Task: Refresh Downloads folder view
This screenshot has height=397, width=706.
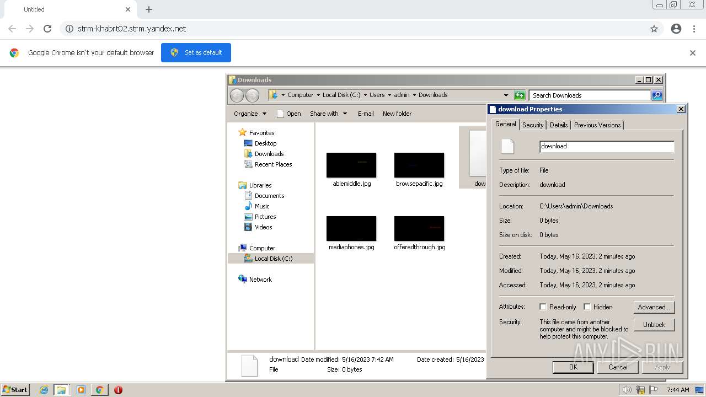Action: click(x=519, y=95)
